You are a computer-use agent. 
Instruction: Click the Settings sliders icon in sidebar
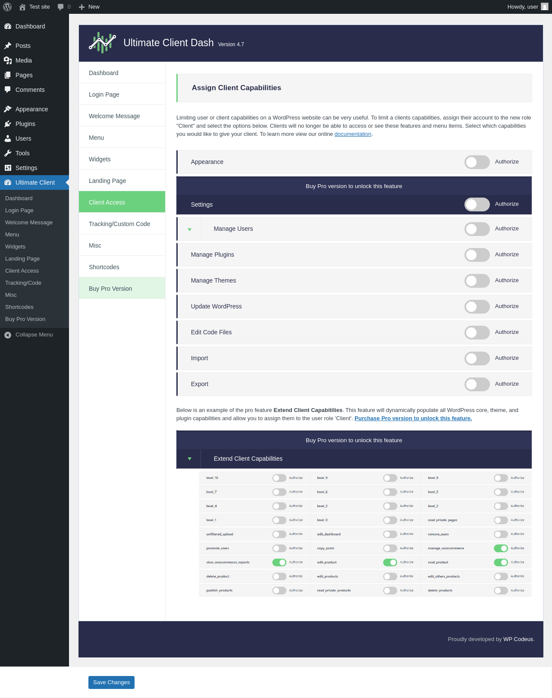click(8, 168)
